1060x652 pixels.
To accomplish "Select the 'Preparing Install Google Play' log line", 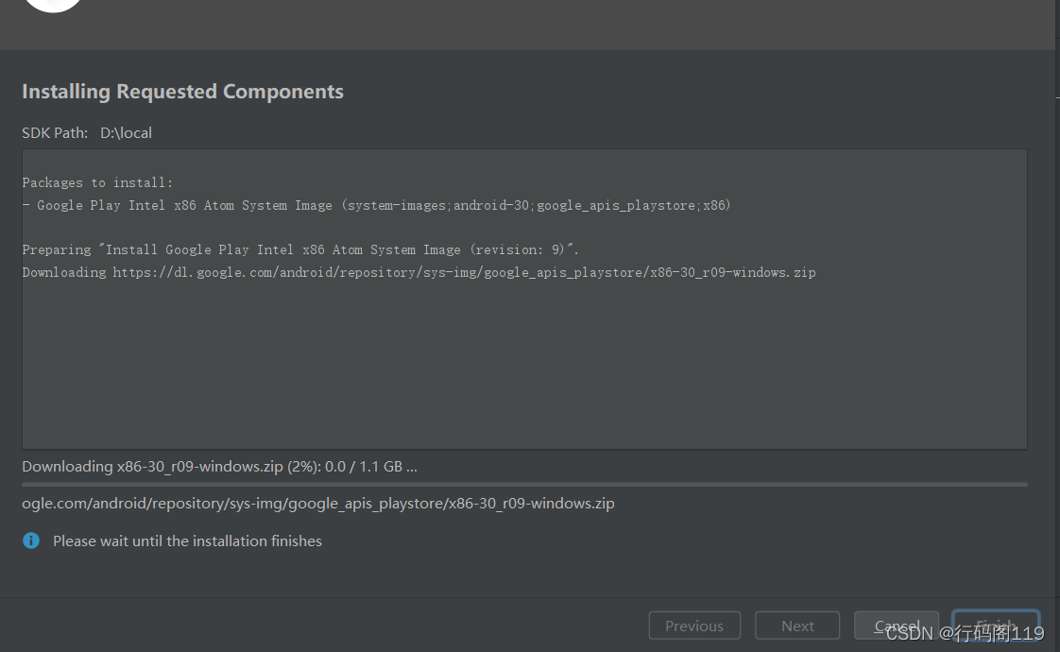I will pyautogui.click(x=300, y=249).
